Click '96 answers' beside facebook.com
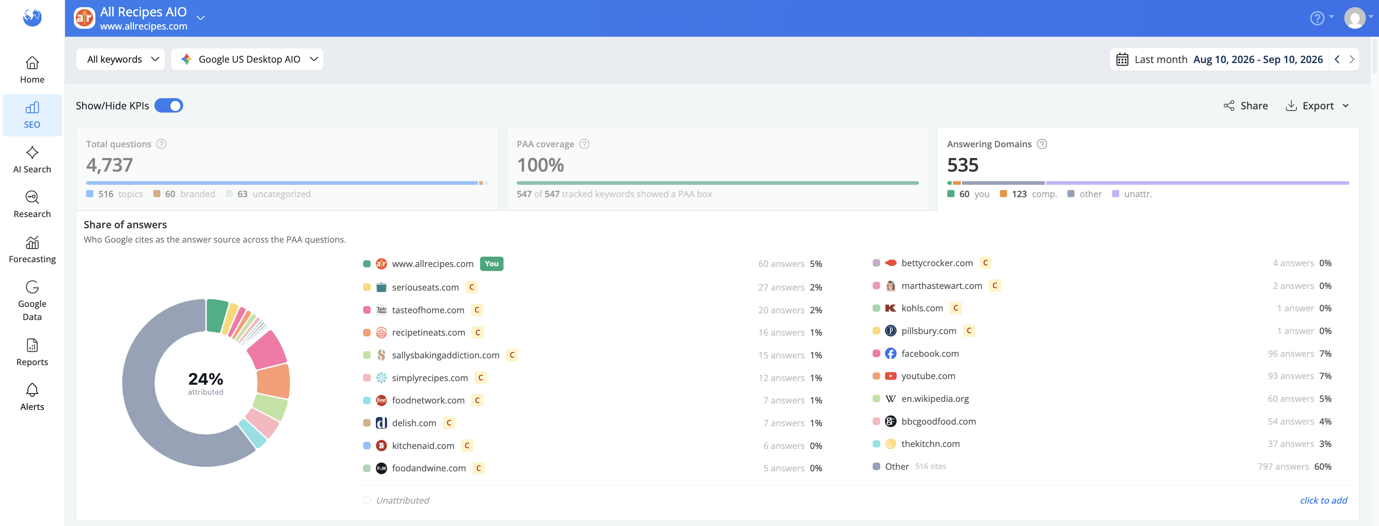Viewport: 1379px width, 526px height. point(1290,354)
